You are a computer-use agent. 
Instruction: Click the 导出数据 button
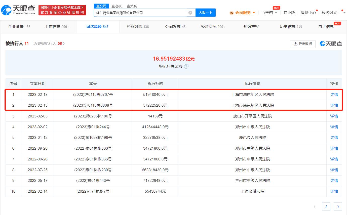tap(303, 44)
